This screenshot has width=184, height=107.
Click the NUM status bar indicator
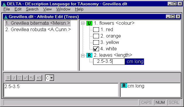coord(160,102)
